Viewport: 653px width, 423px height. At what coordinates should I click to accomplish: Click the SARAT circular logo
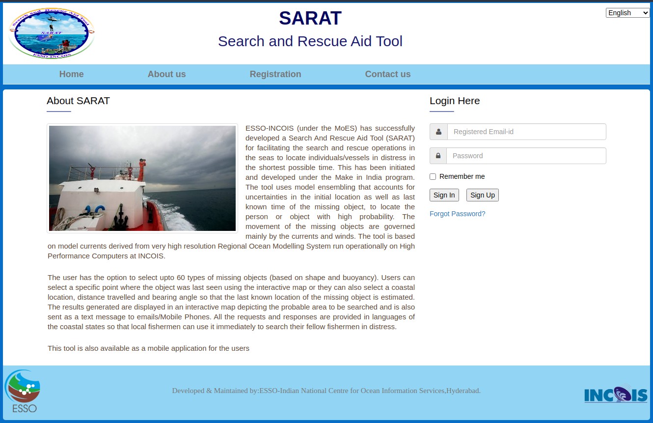52,34
